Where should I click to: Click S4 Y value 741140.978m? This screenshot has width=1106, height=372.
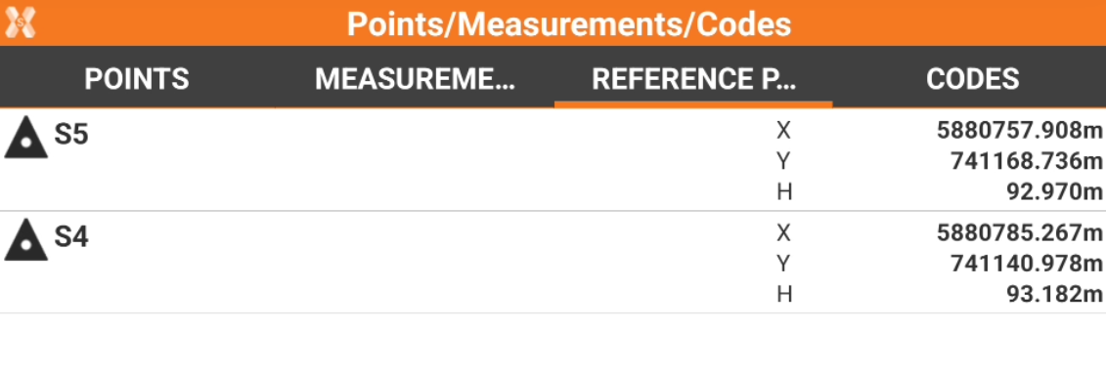(x=1026, y=265)
